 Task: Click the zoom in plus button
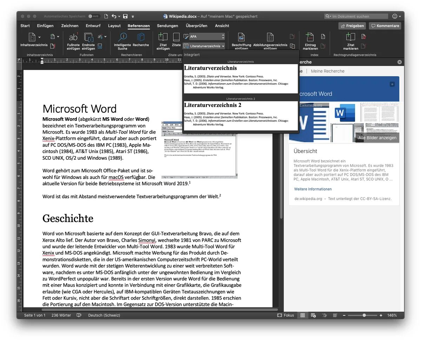381,315
